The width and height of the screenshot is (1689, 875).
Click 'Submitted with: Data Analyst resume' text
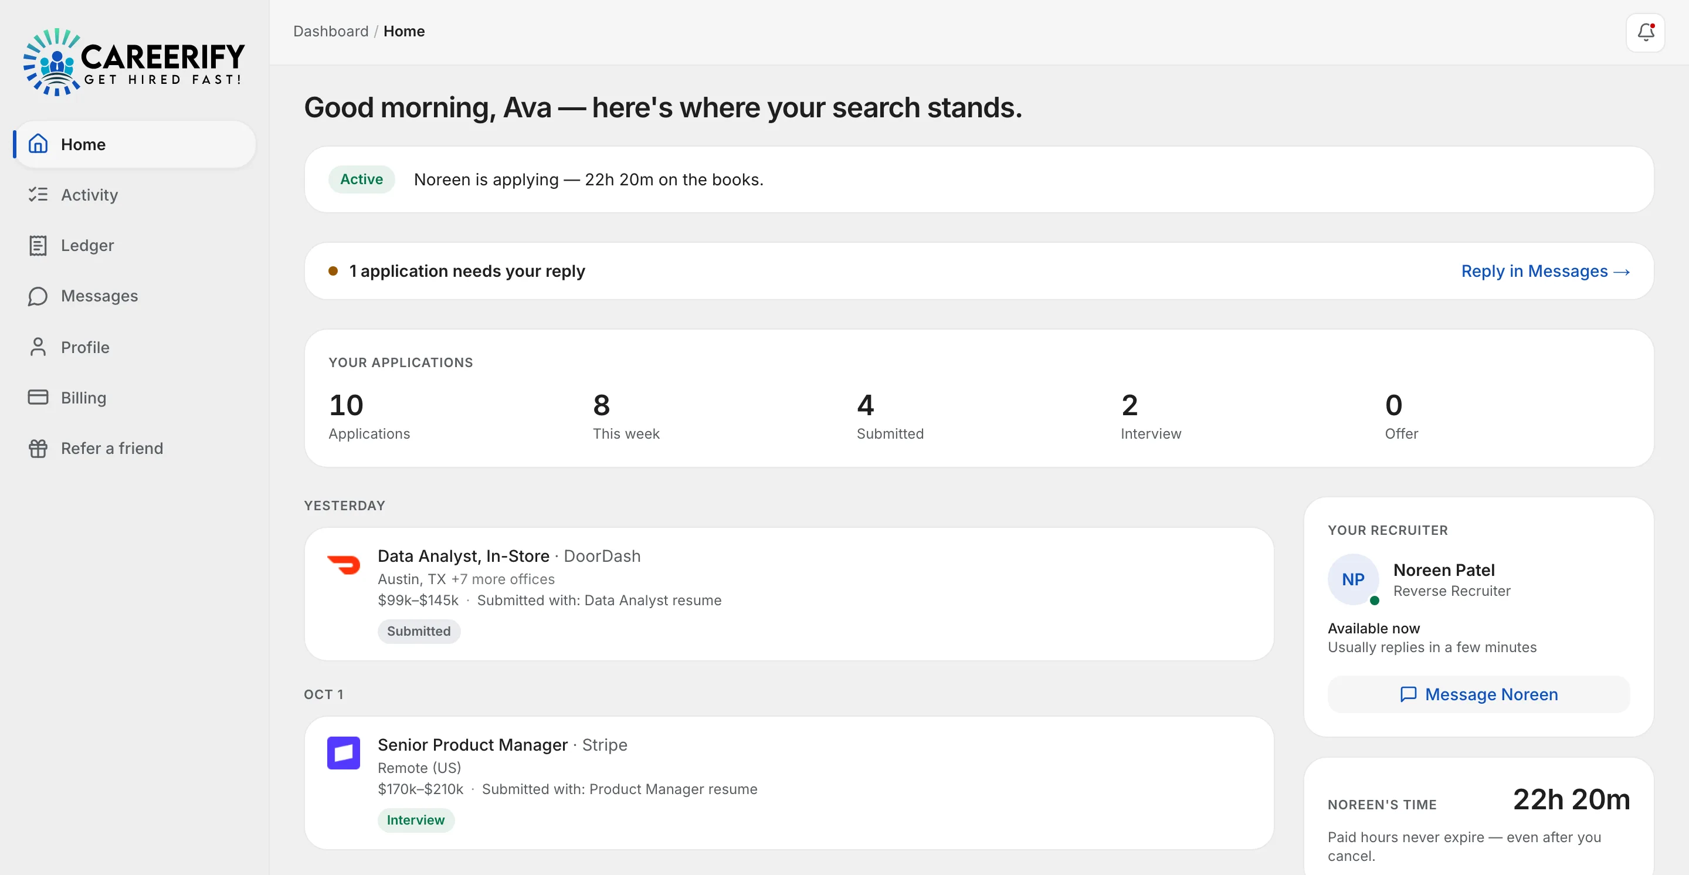coord(599,600)
